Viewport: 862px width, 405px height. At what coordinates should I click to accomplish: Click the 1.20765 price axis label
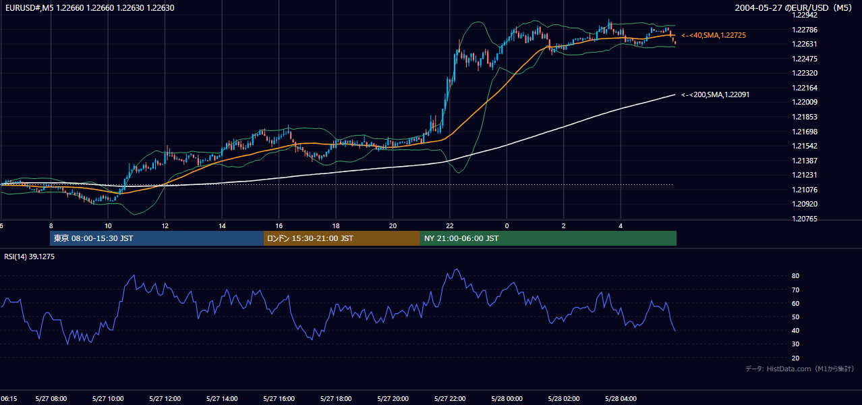(x=805, y=219)
